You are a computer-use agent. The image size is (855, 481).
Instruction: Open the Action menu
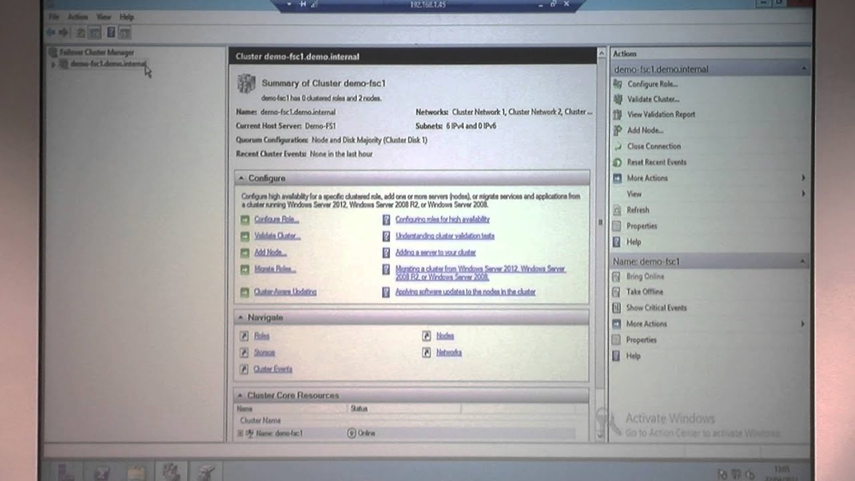pos(77,17)
